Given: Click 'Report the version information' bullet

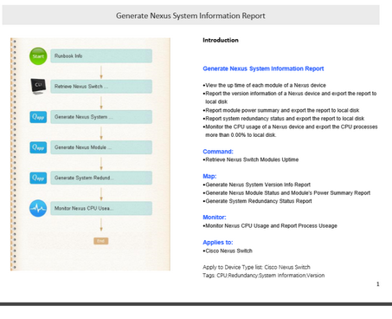Looking at the screenshot, I should click(290, 98).
